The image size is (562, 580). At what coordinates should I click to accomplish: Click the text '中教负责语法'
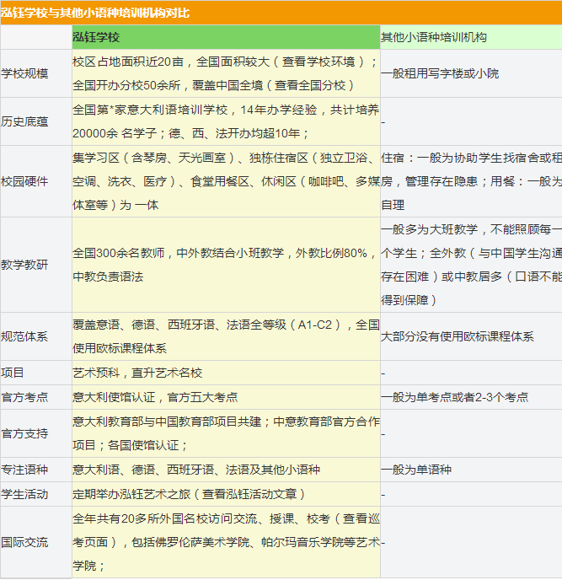[x=108, y=277]
